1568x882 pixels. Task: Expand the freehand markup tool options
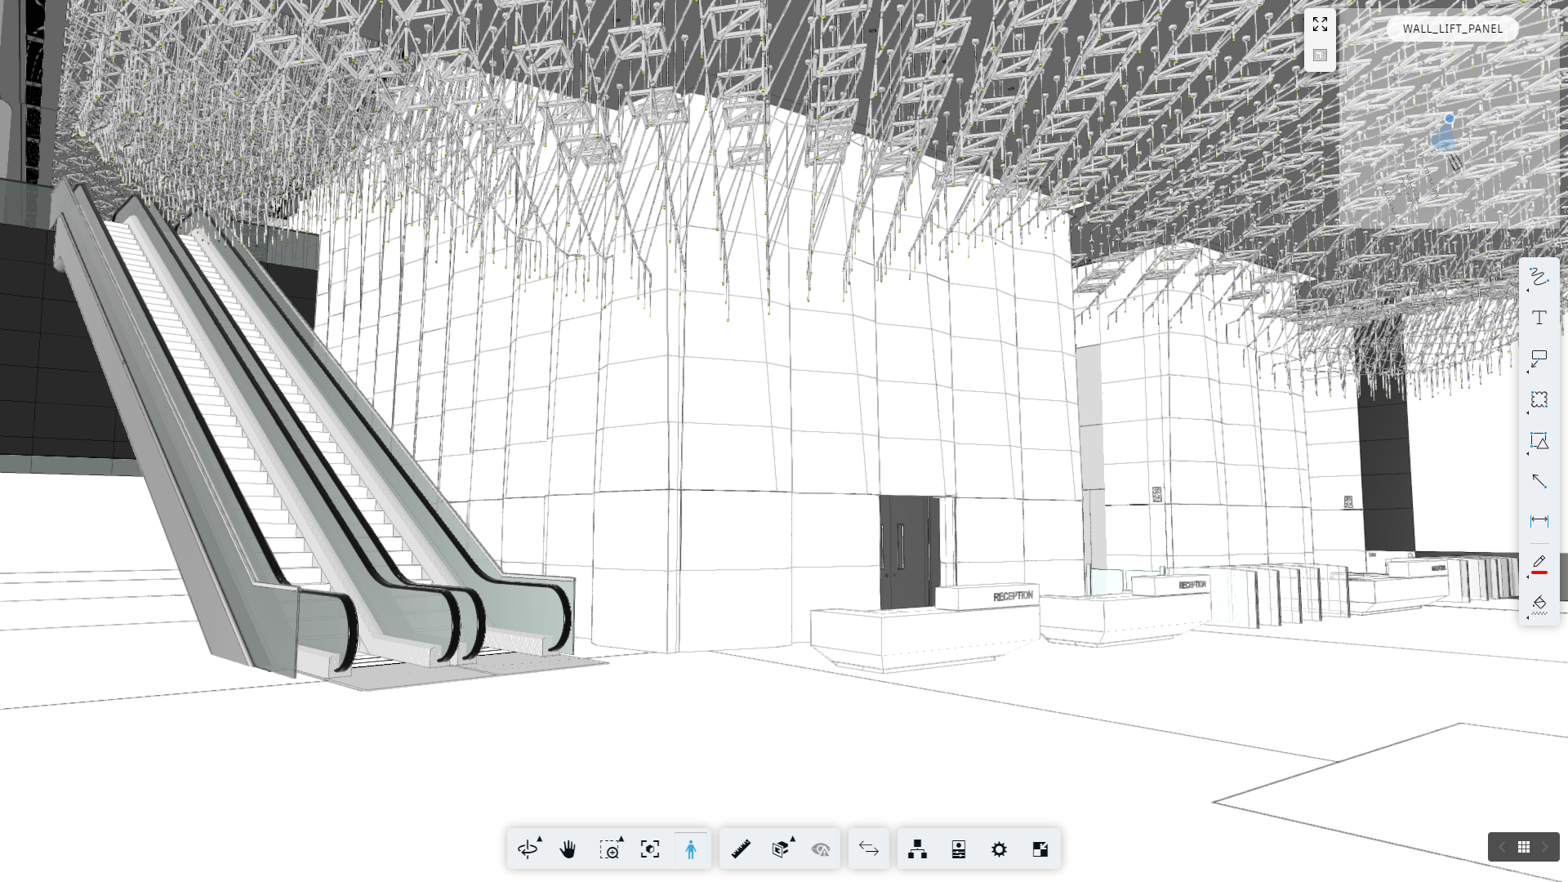pyautogui.click(x=1529, y=290)
